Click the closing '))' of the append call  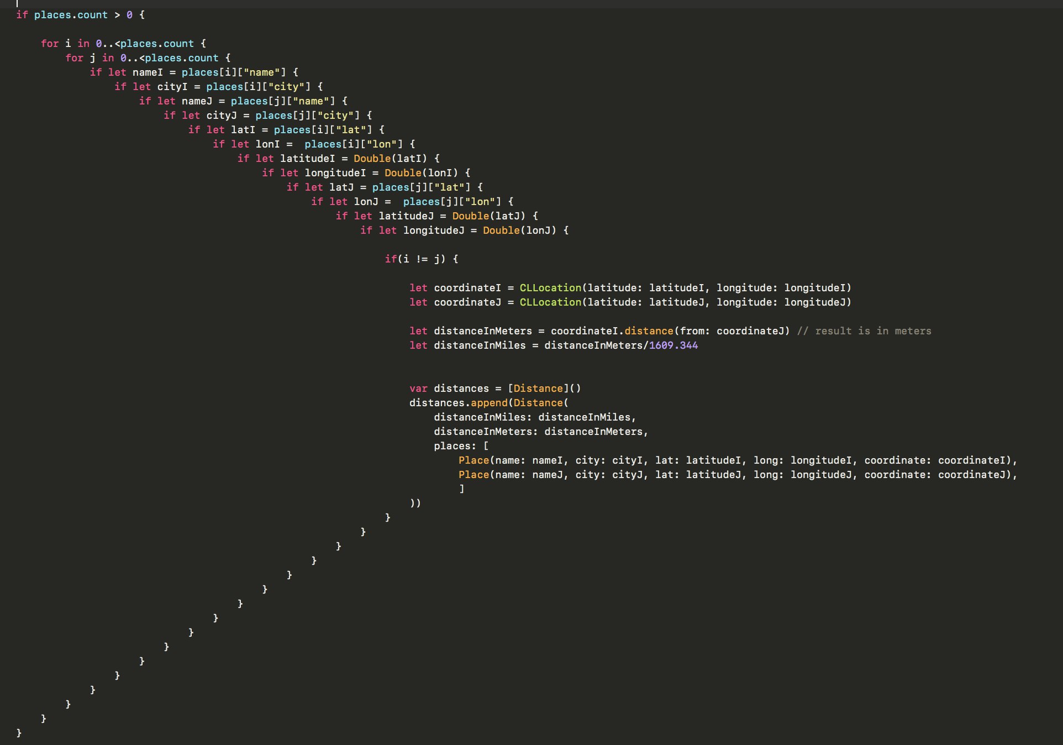click(x=415, y=503)
